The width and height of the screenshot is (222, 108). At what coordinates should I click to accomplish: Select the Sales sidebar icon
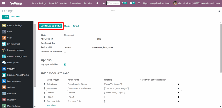[x=4, y=38]
